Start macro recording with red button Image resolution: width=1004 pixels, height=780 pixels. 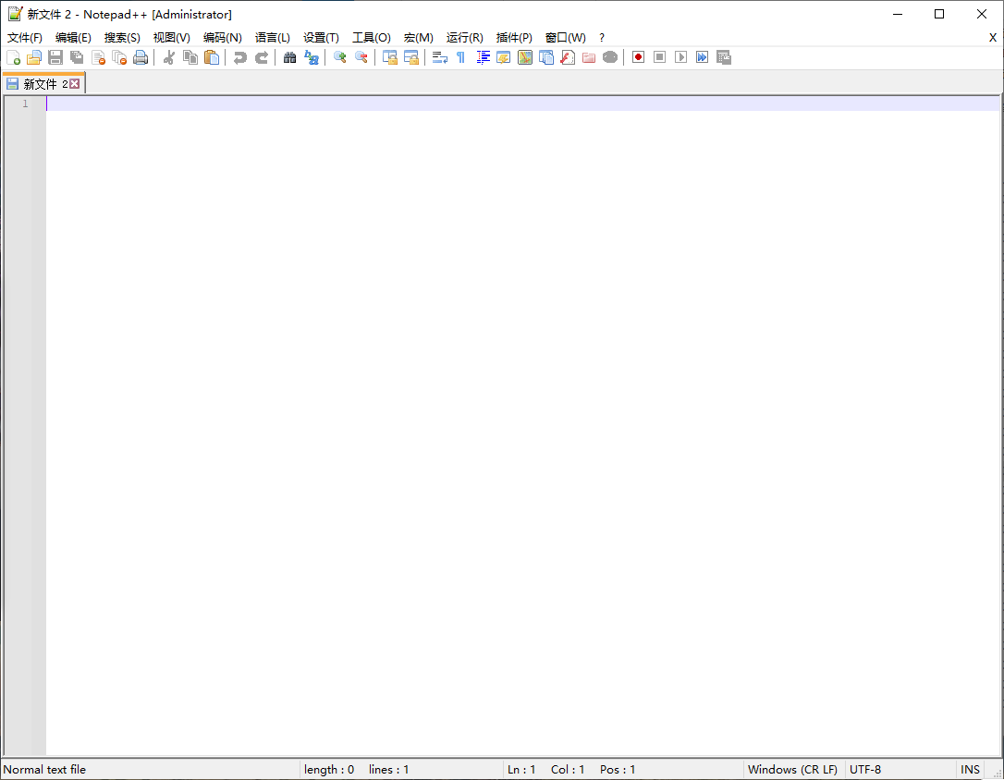point(638,57)
